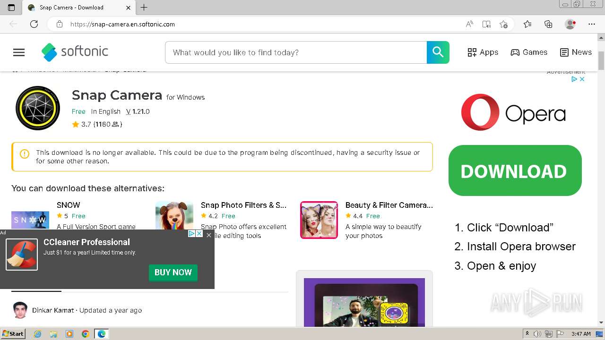Click the Snap Camera screenshot preview
Screen dimensions: 605x340
[x=364, y=302]
